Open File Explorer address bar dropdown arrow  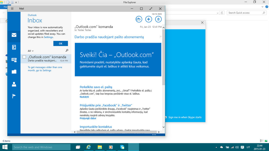click(218, 13)
